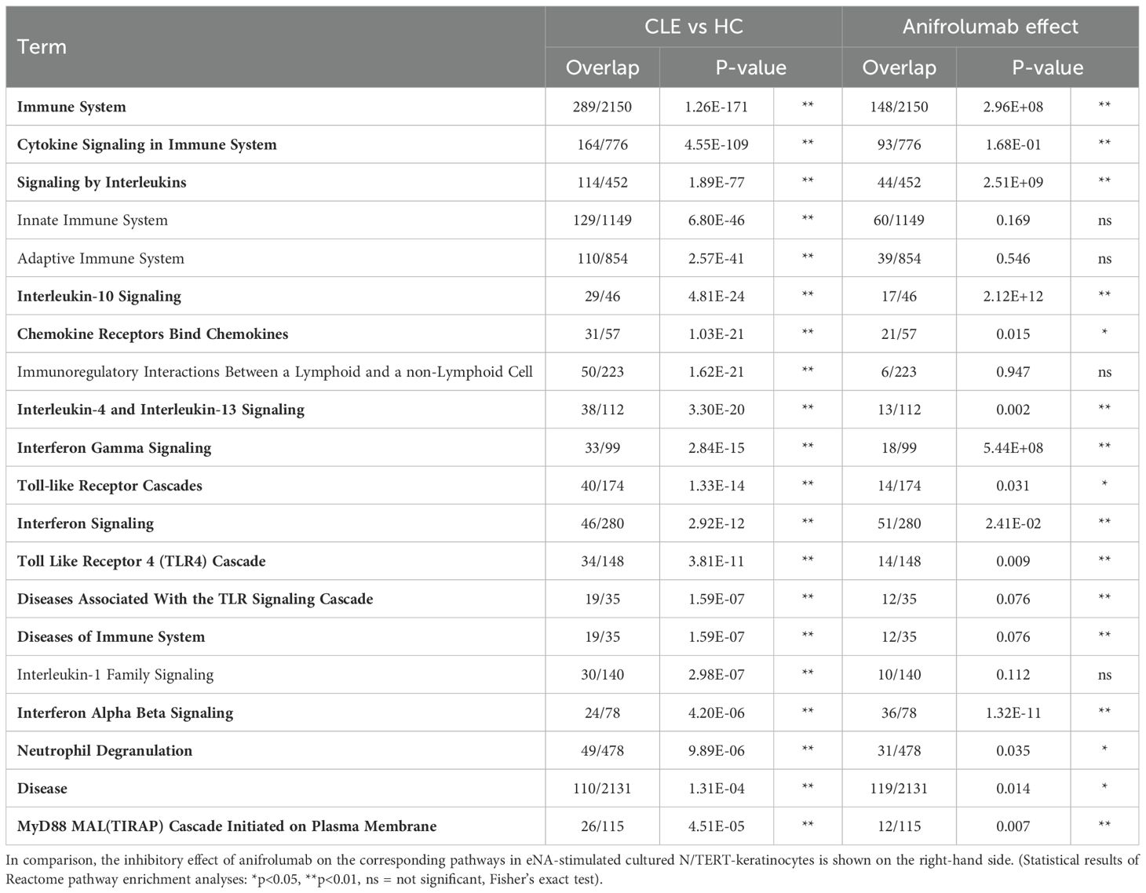Click the 'Interferon Alpha Beta Signaling' term
The image size is (1146, 893).
[x=125, y=713]
